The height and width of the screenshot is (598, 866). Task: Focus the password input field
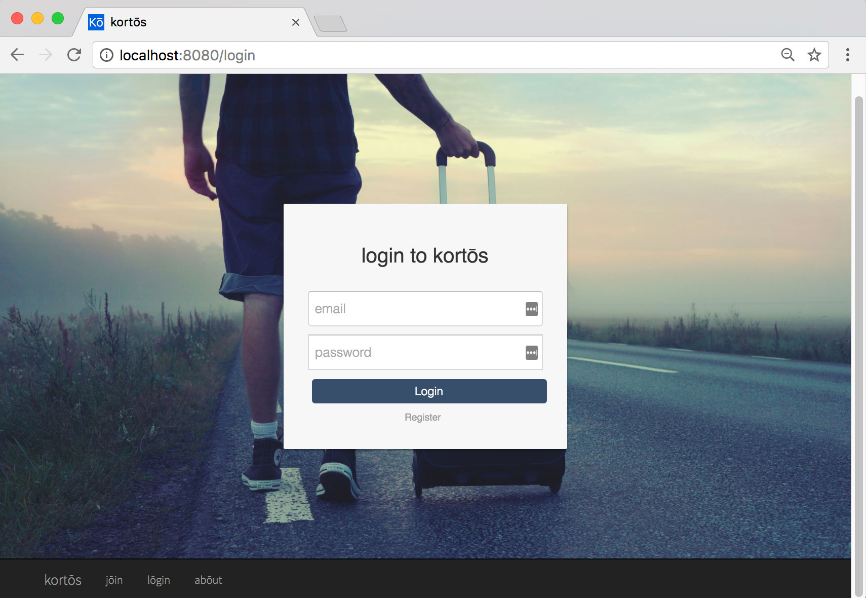(415, 353)
